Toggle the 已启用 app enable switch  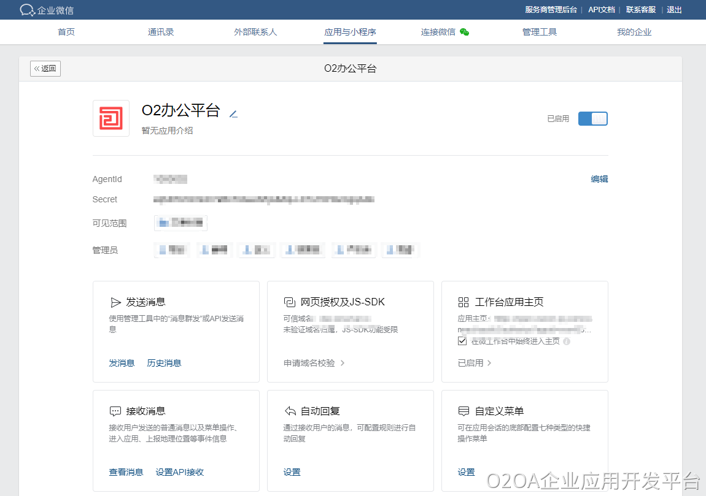[592, 119]
